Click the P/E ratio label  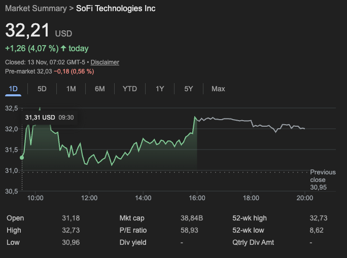pyautogui.click(x=132, y=230)
